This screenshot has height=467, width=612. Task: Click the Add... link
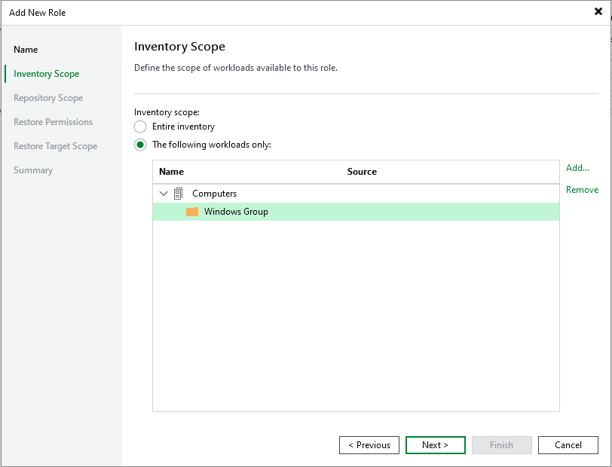(577, 168)
